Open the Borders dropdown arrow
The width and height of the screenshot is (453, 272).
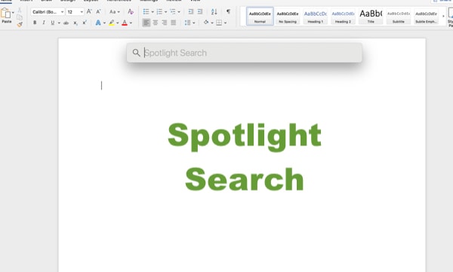pos(225,23)
